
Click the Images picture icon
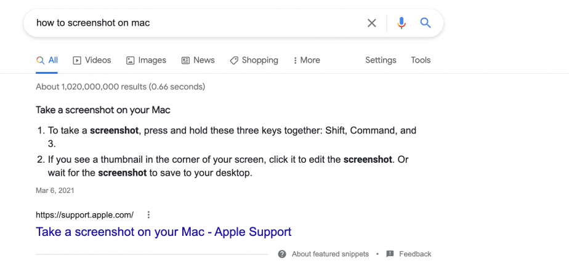[131, 60]
